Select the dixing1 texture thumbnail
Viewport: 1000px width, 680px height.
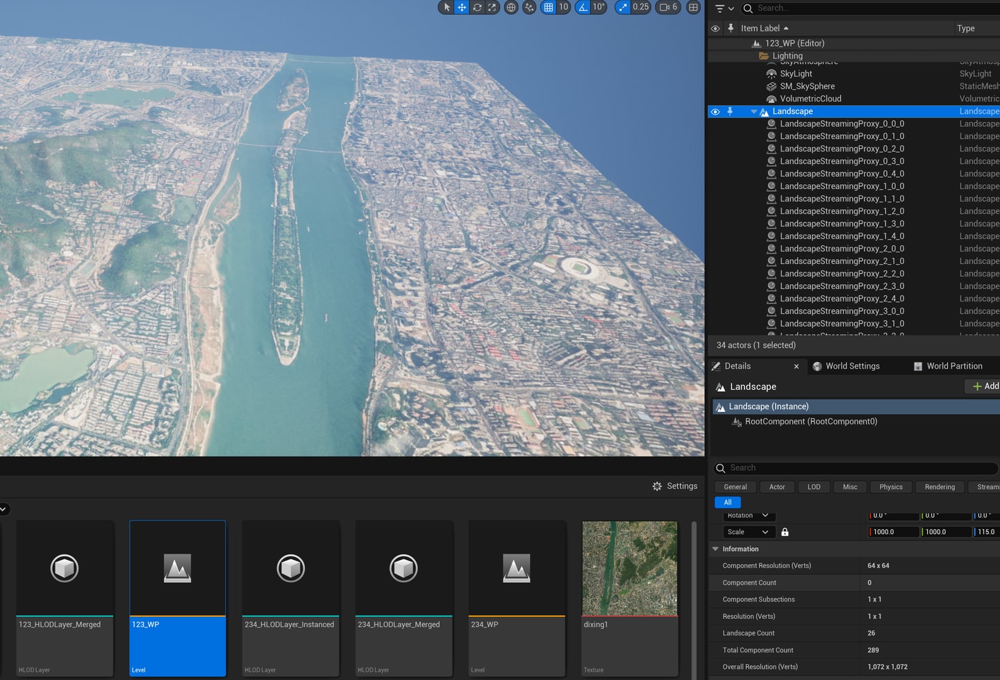[630, 568]
